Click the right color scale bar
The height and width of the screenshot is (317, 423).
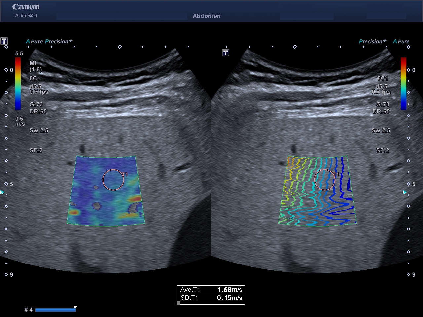(404, 84)
